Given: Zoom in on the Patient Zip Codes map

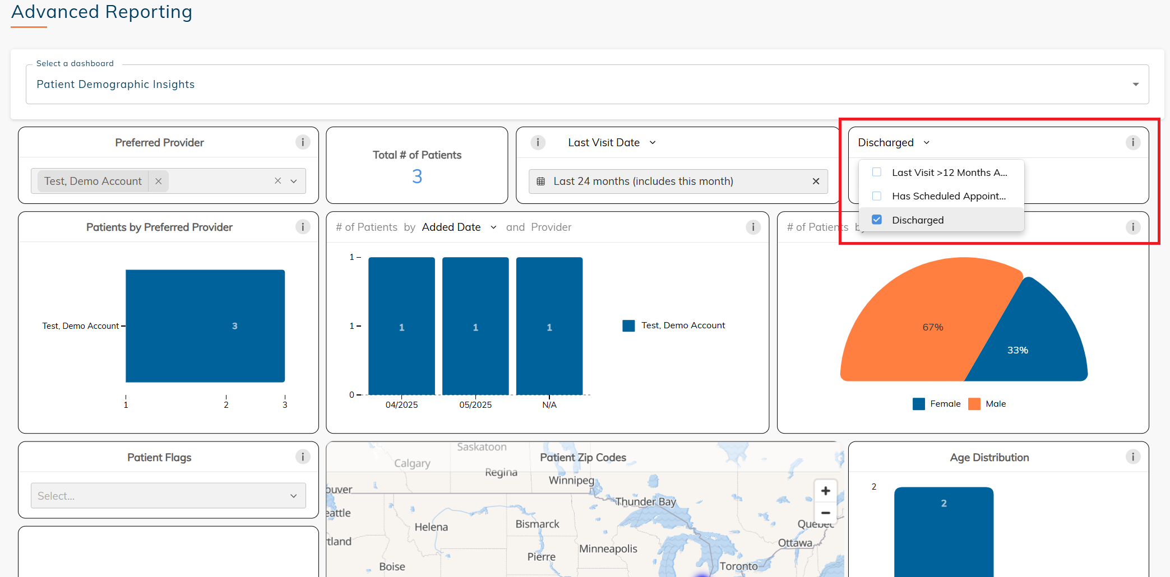Looking at the screenshot, I should click(x=825, y=491).
